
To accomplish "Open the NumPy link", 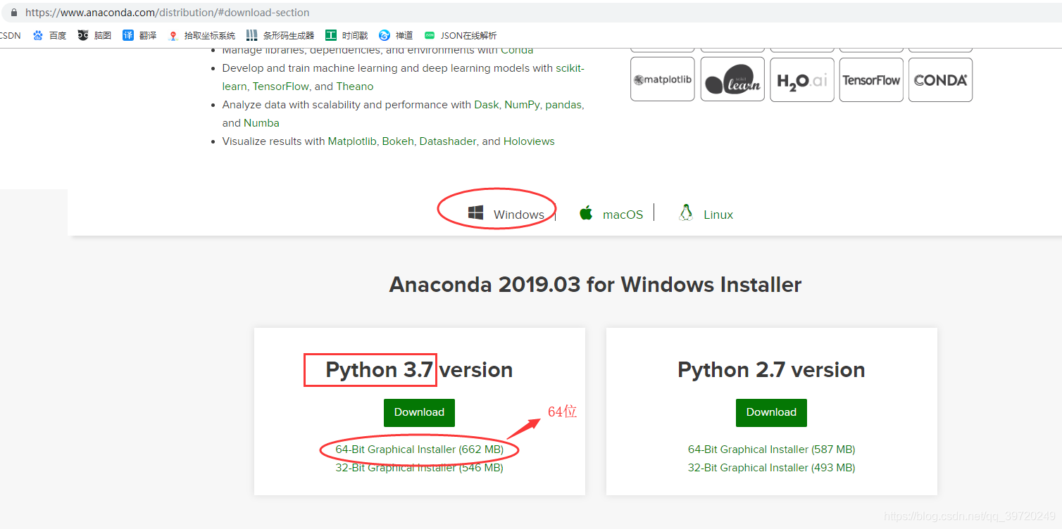I will (522, 105).
